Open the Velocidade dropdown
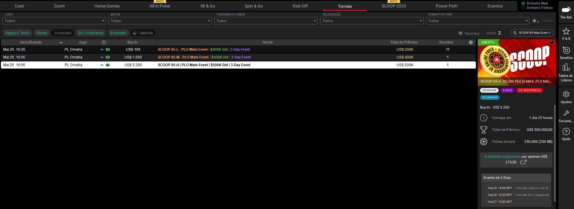The image size is (574, 209). click(372, 21)
